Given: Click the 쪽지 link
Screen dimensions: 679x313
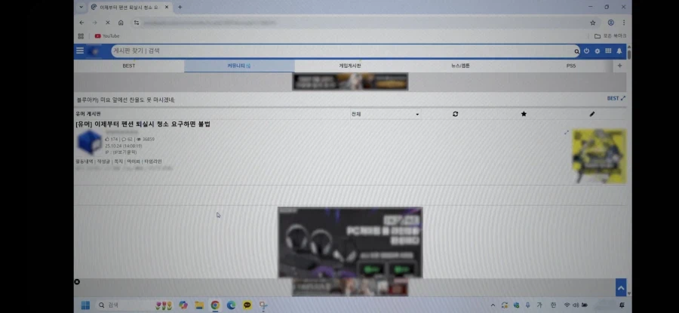Looking at the screenshot, I should coord(118,161).
